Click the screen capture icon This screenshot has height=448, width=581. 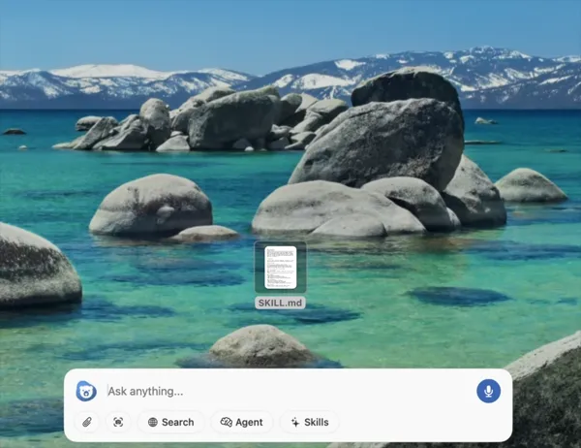click(118, 422)
